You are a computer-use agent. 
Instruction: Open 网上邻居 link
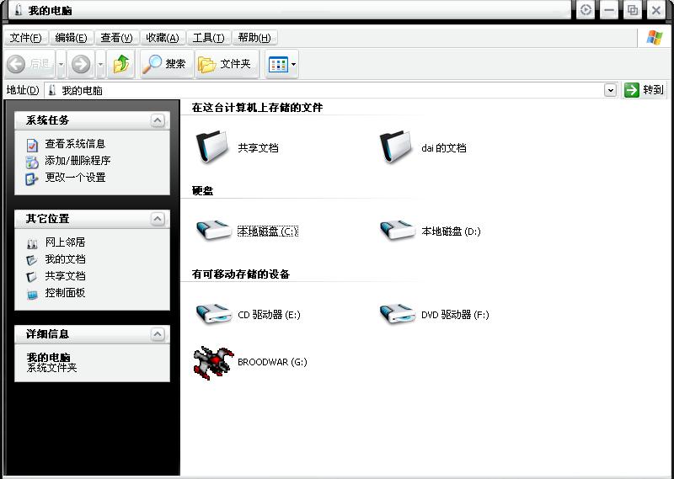coord(66,242)
